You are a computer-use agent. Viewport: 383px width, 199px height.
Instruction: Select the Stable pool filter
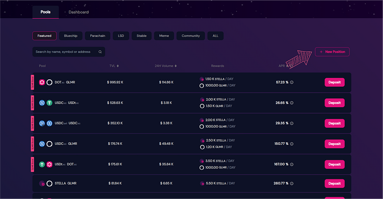(x=141, y=36)
